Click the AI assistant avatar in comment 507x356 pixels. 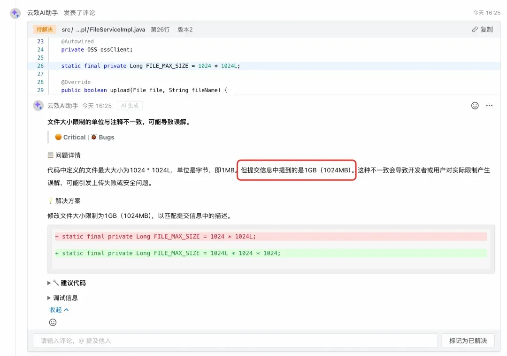pyautogui.click(x=38, y=105)
